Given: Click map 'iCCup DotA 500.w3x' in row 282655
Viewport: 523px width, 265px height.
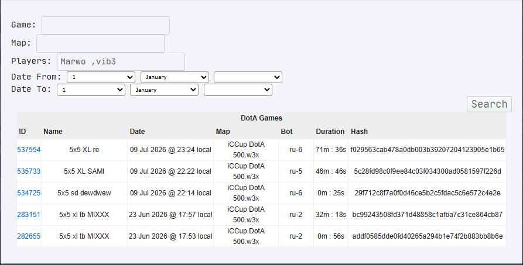Looking at the screenshot, I should (x=246, y=236).
